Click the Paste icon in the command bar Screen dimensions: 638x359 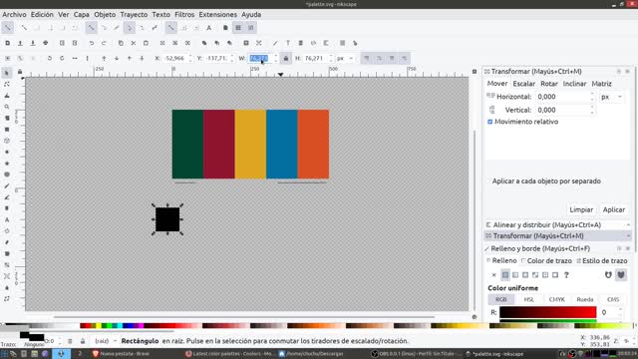[147, 43]
